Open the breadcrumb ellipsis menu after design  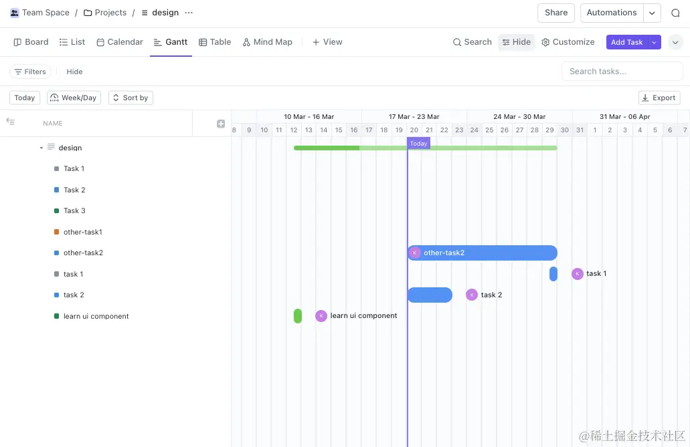coord(189,13)
